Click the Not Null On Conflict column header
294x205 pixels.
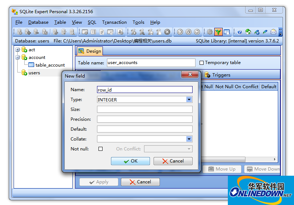pos(237,87)
